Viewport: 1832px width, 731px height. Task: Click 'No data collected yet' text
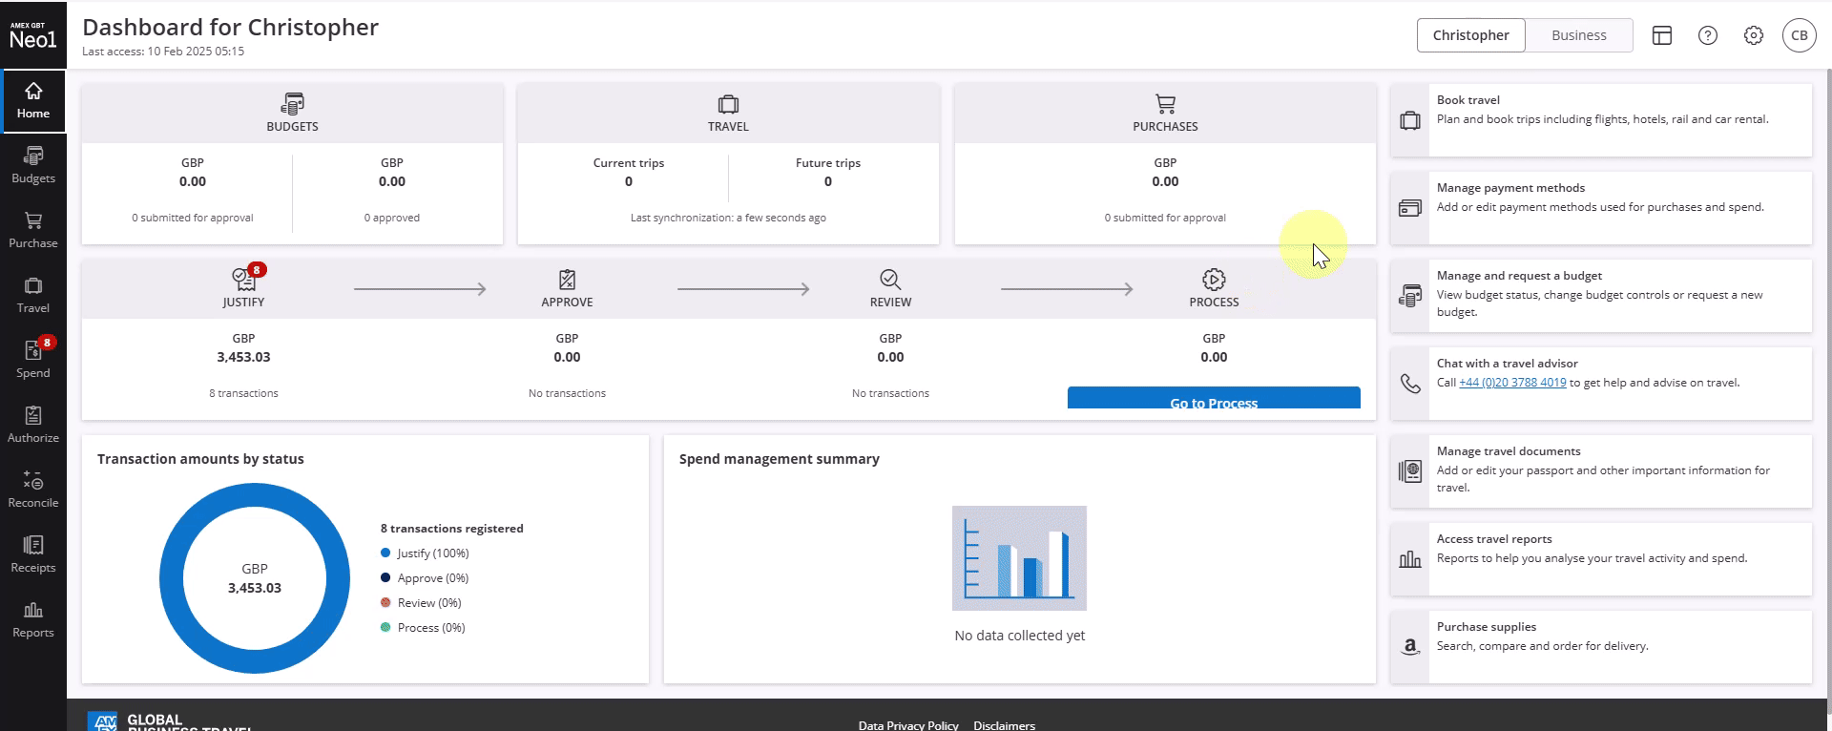(x=1020, y=636)
